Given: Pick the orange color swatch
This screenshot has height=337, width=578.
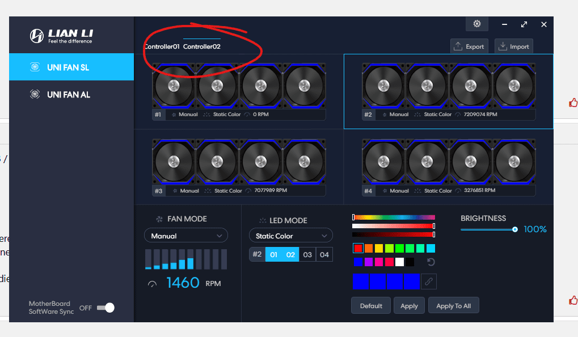Looking at the screenshot, I should tap(369, 248).
